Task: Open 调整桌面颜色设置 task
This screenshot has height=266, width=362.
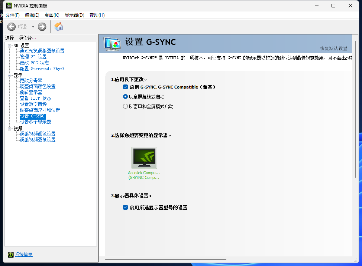Action: pos(38,87)
